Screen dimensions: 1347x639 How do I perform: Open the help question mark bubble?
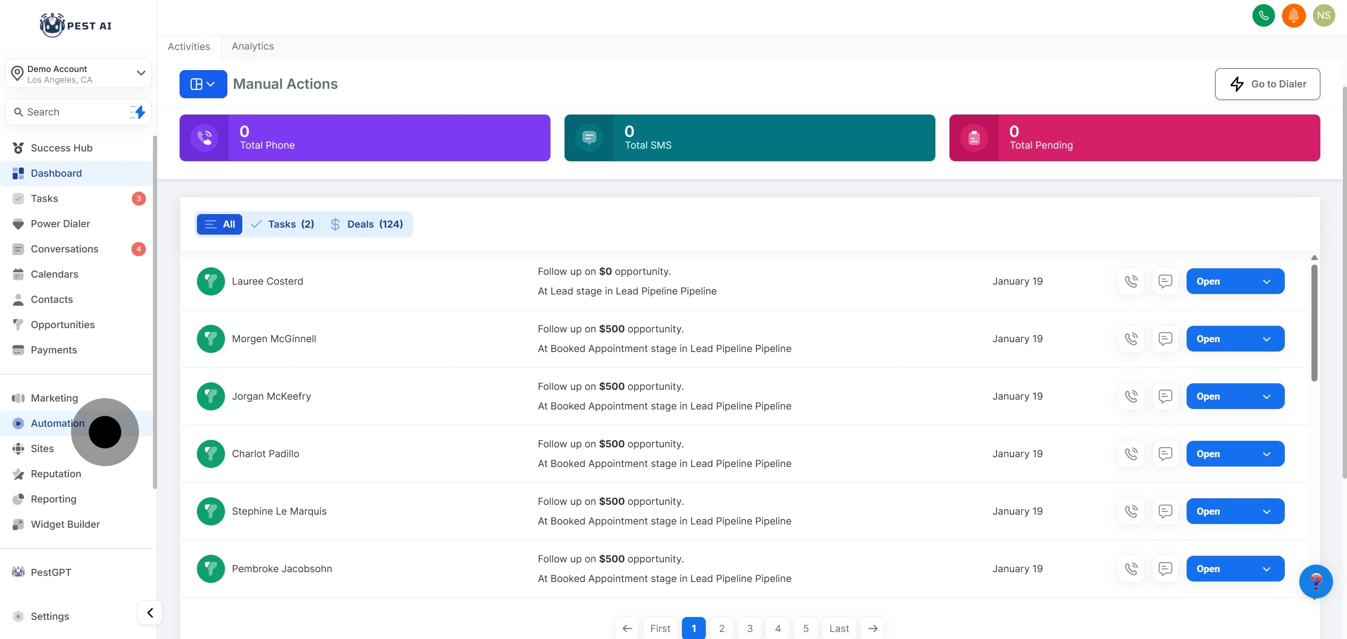1315,581
